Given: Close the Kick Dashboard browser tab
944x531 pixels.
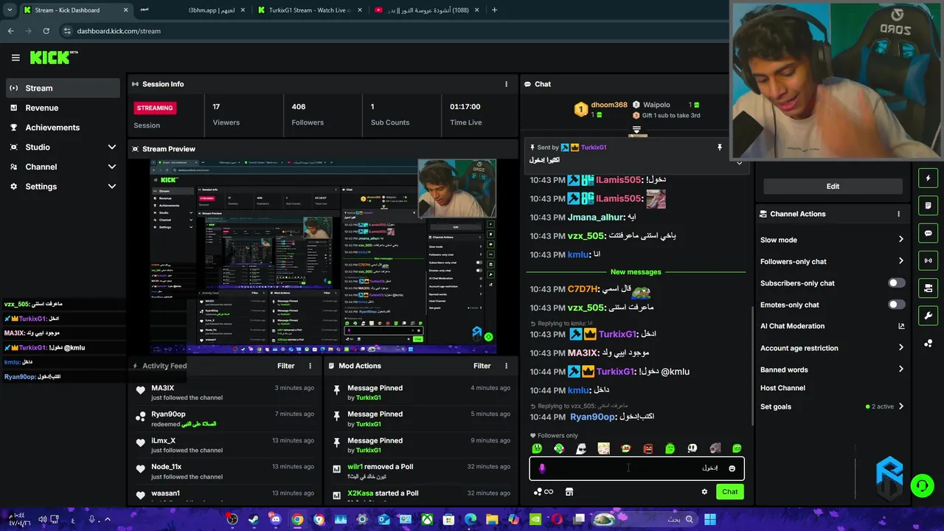Looking at the screenshot, I should click(125, 10).
